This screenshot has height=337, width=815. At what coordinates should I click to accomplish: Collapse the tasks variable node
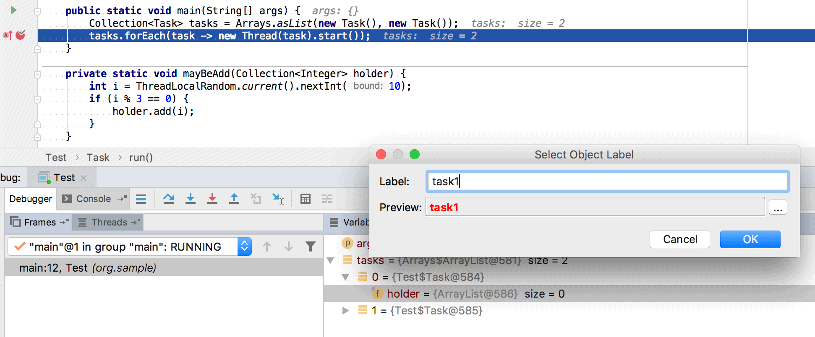point(331,260)
